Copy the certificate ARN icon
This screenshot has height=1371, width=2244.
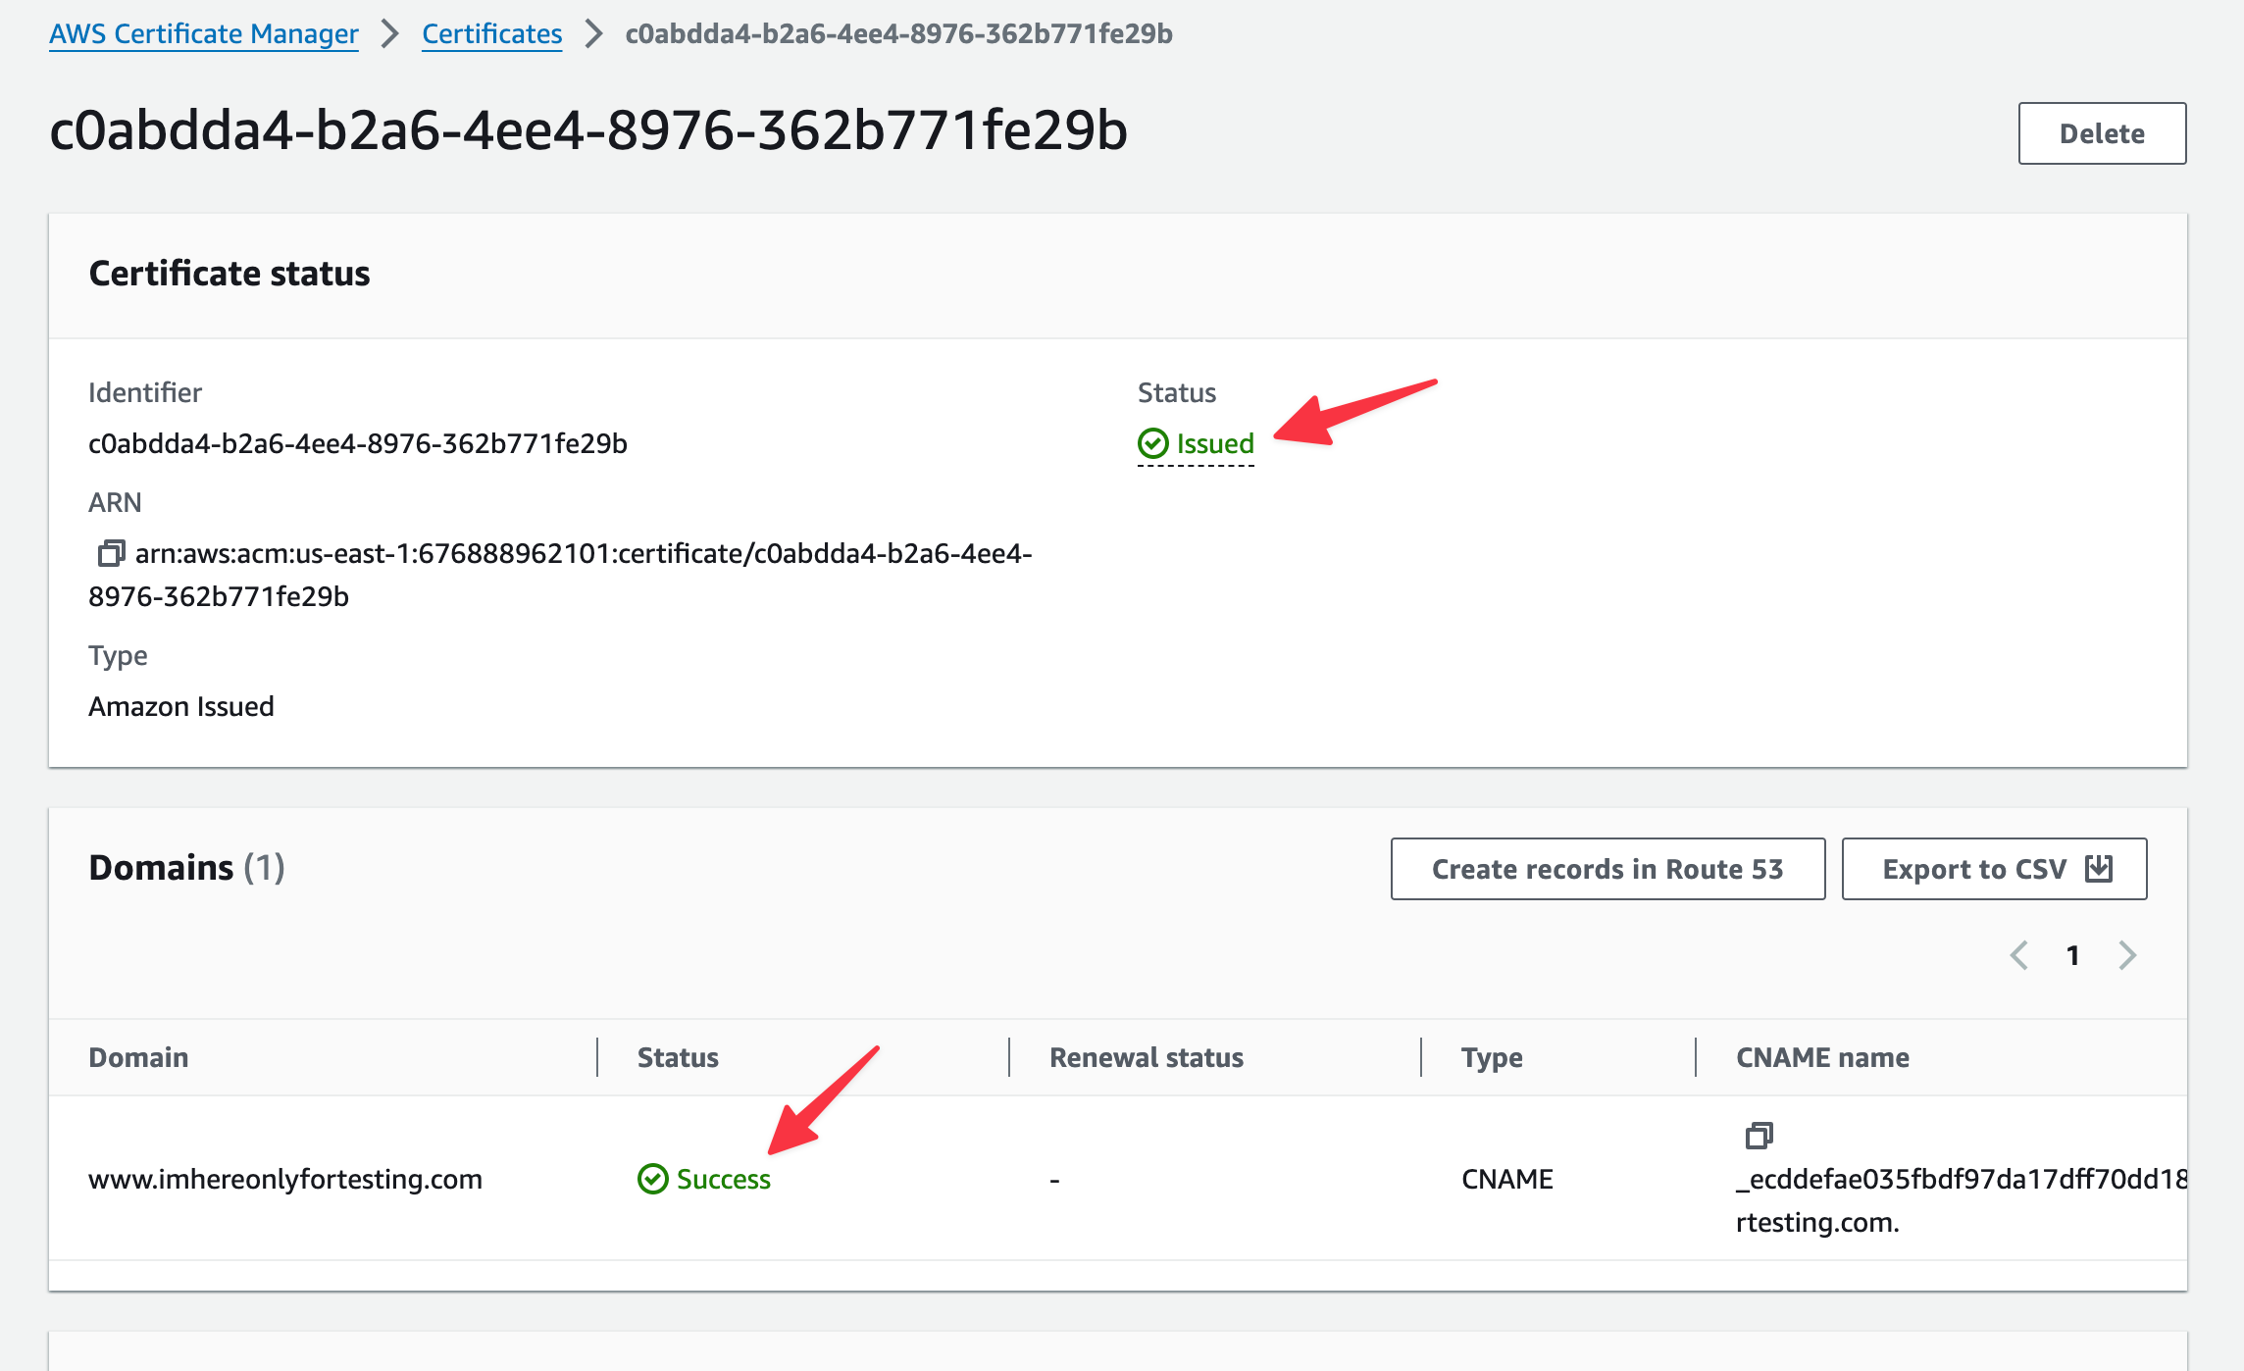[111, 553]
